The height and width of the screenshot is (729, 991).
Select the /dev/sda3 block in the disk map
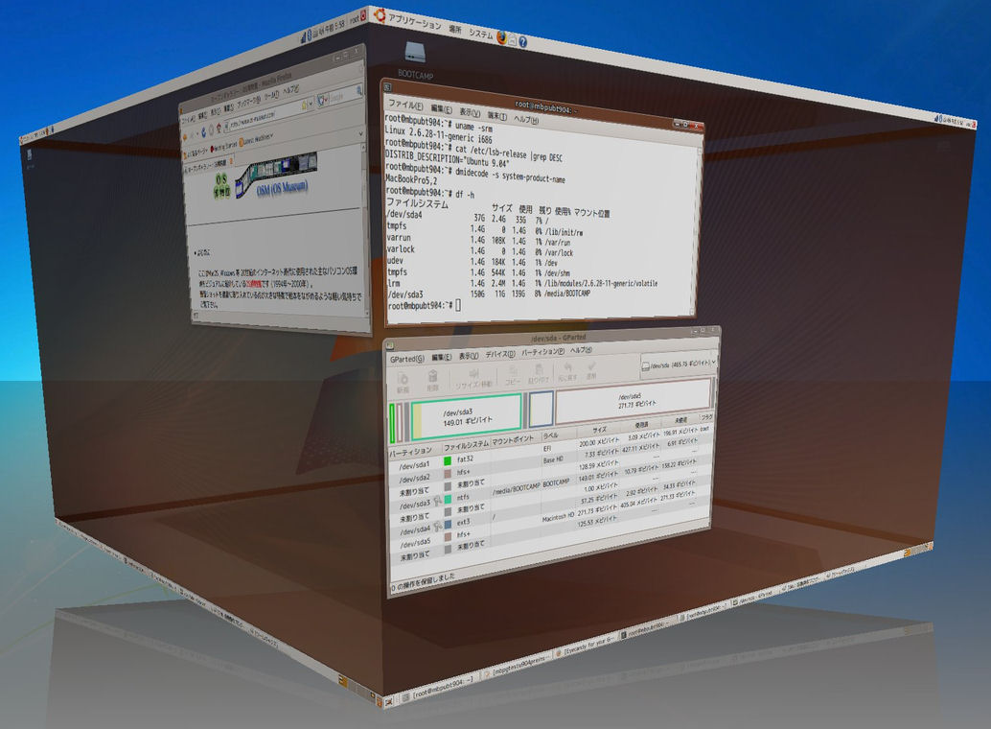(x=467, y=417)
